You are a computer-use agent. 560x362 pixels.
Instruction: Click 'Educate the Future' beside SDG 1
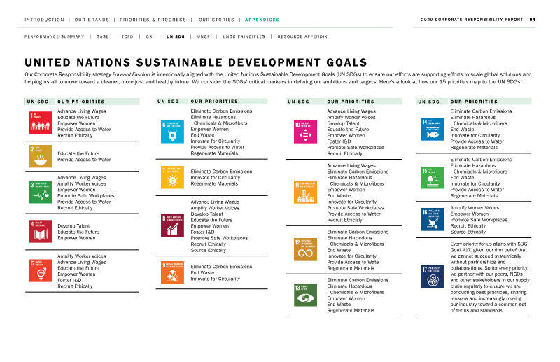[78, 117]
